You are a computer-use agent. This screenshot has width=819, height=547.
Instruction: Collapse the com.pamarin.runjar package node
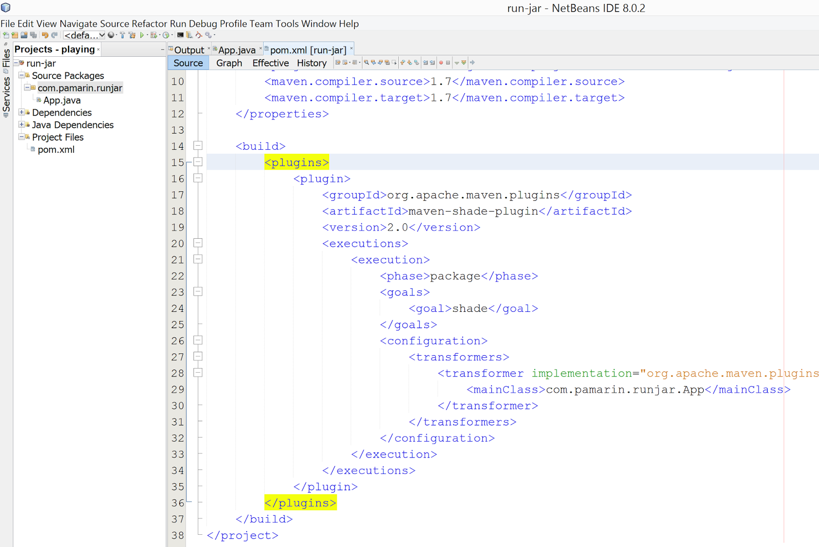click(x=27, y=87)
